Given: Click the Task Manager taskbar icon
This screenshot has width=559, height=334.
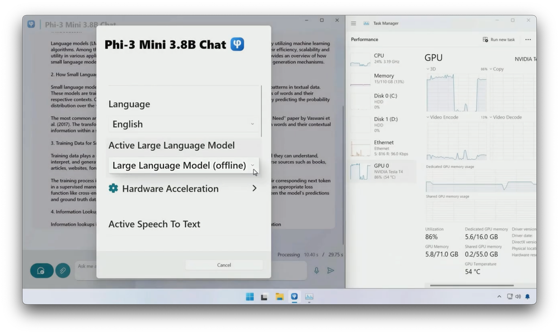Looking at the screenshot, I should point(309,297).
